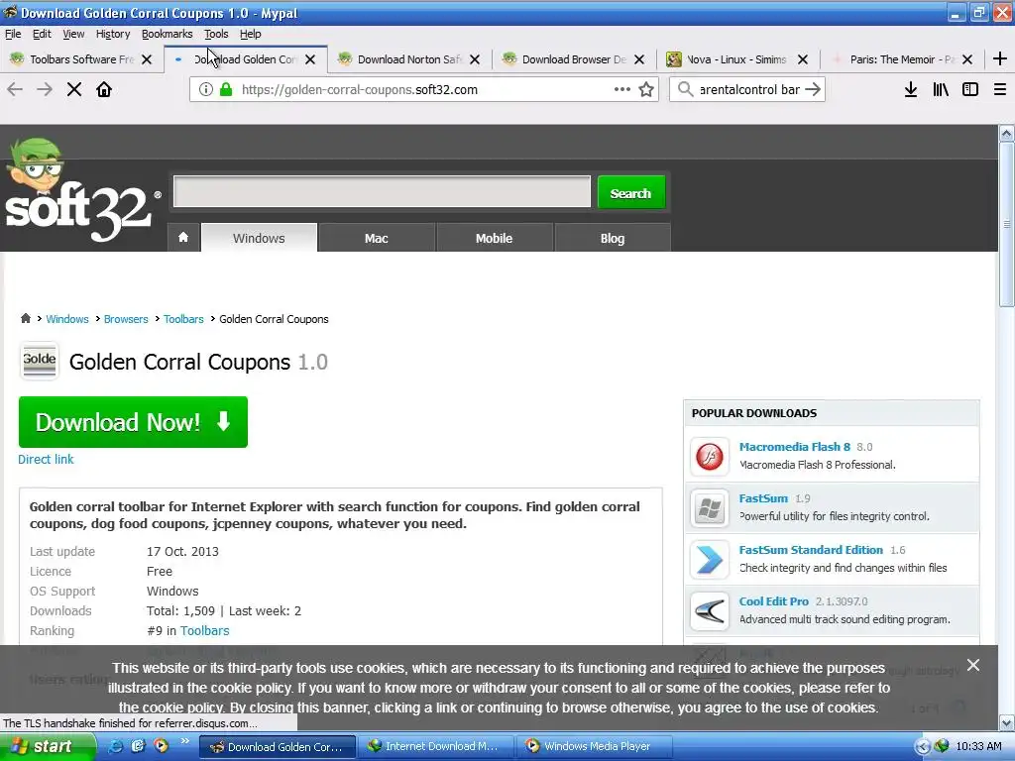Open the Browsers breadcrumb link
Screen dimensions: 1015x761
126,319
